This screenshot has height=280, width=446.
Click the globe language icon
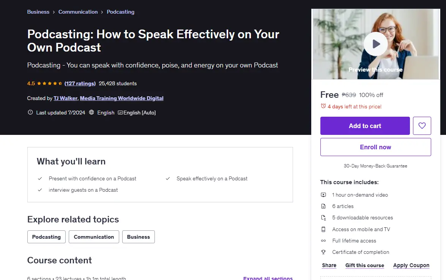(x=91, y=112)
